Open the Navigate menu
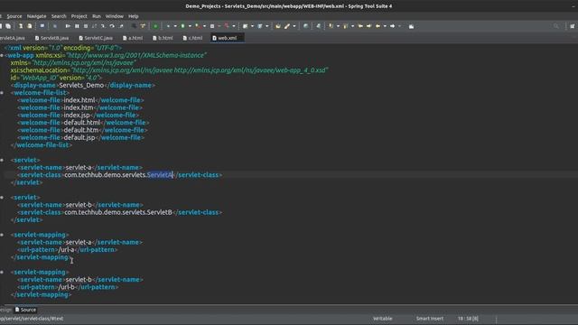 36,16
